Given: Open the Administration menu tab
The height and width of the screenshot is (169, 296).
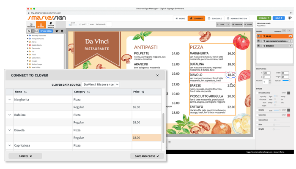Looking at the screenshot, I should tap(237, 18).
